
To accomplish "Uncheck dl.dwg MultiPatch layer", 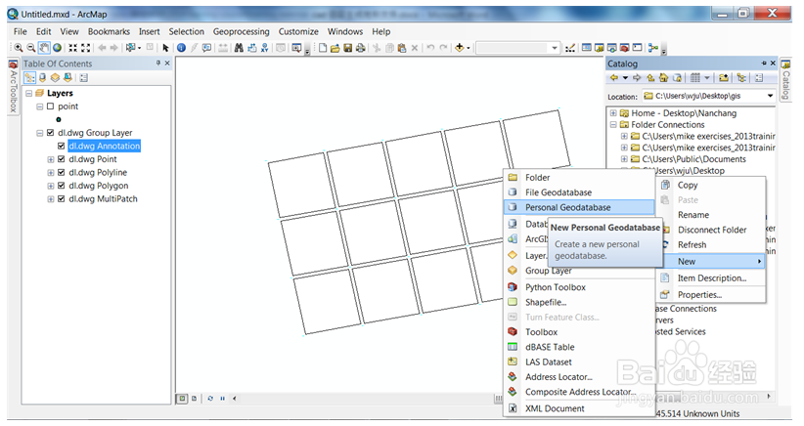I will pos(61,199).
